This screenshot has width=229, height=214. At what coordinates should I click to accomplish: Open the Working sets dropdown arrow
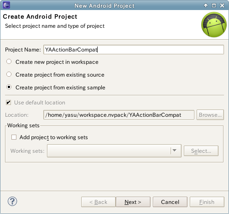click(x=175, y=151)
